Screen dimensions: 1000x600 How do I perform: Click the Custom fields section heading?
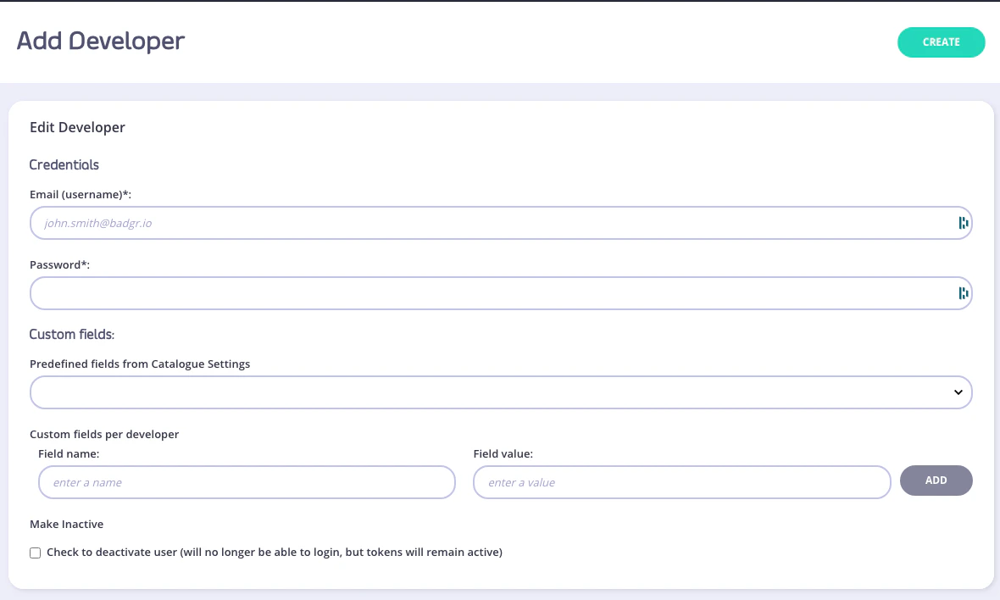[72, 334]
